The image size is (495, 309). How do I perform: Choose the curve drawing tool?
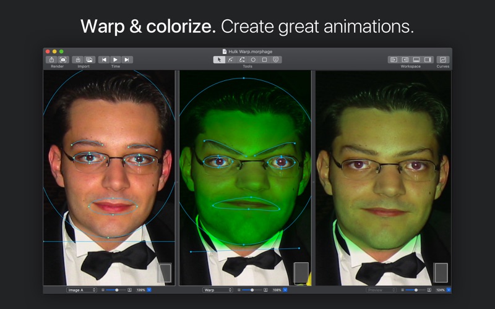(x=230, y=60)
